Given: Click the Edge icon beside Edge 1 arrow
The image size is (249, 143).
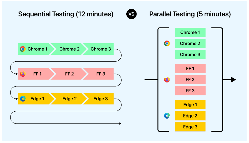Looking at the screenshot, I should [x=23, y=99].
